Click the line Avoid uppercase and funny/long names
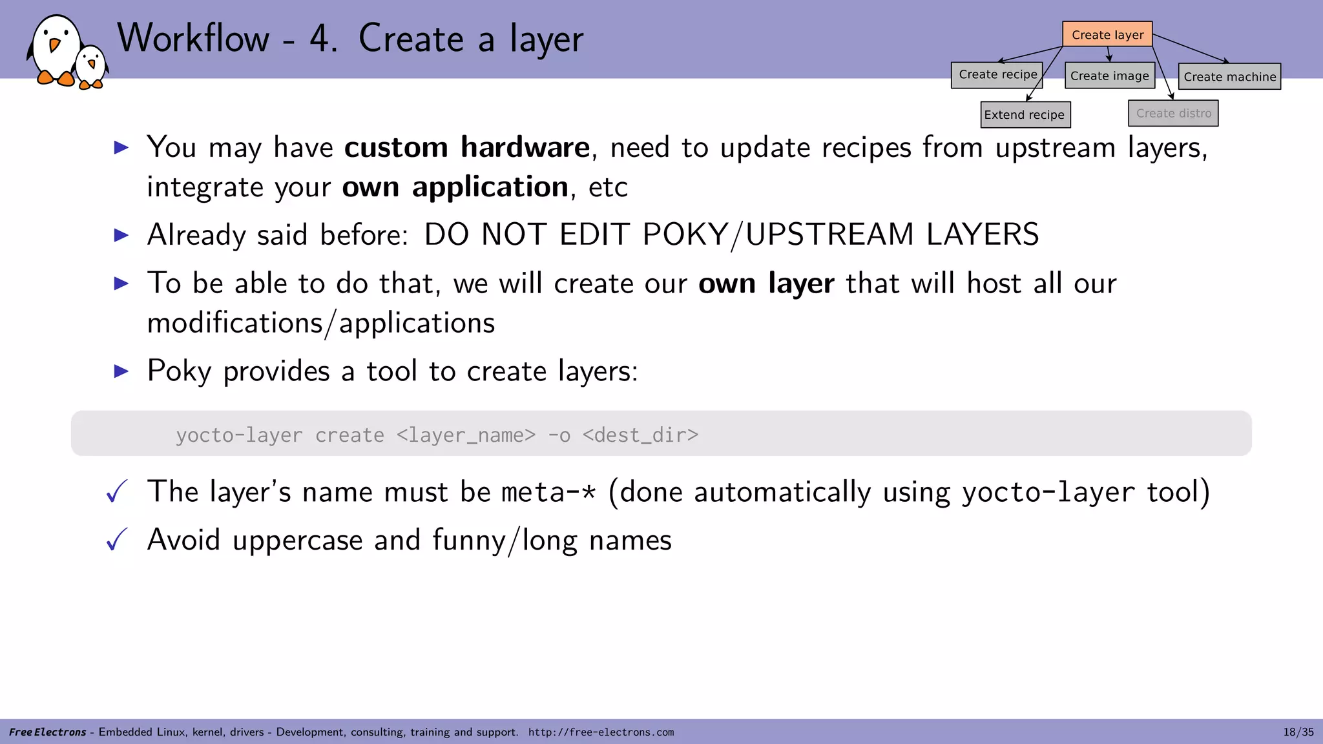The width and height of the screenshot is (1323, 744). click(410, 540)
